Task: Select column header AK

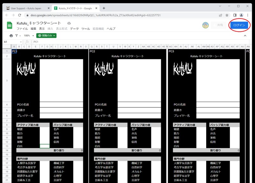Action: [192, 46]
